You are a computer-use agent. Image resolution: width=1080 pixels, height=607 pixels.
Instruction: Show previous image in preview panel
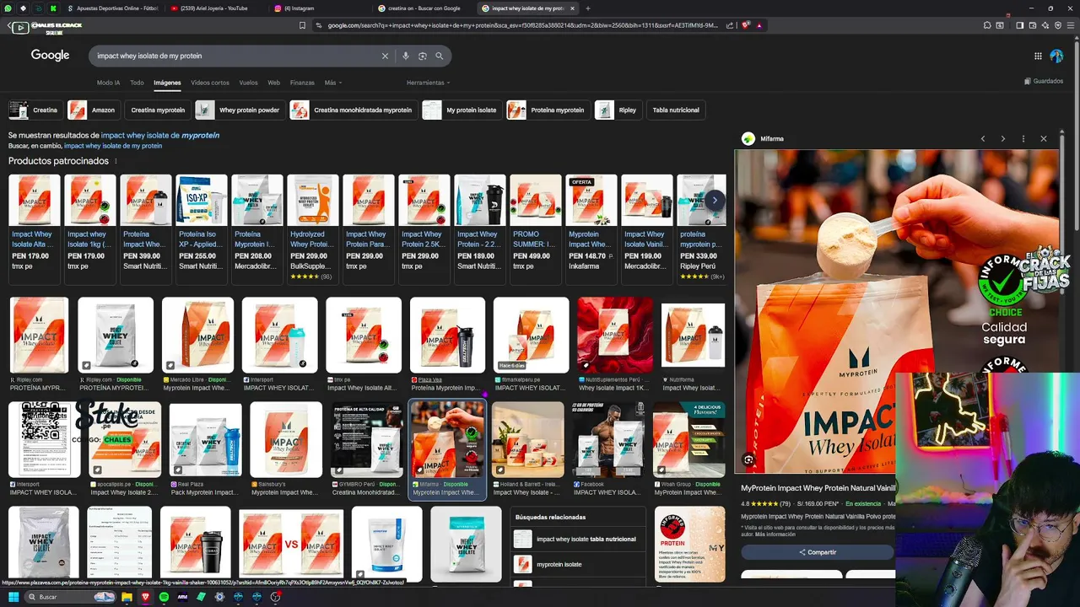click(x=982, y=138)
